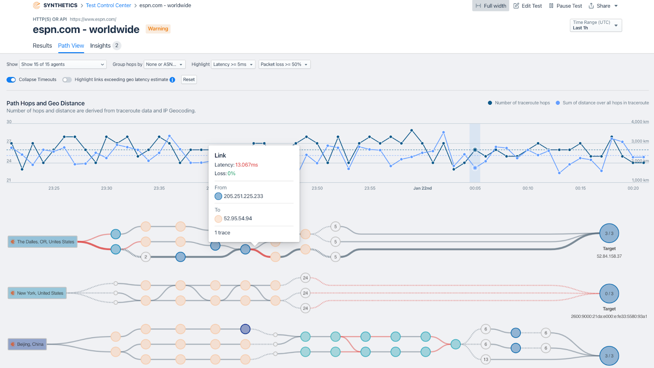Click the dark purple Beijing hop node
This screenshot has width=654, height=368.
(245, 329)
